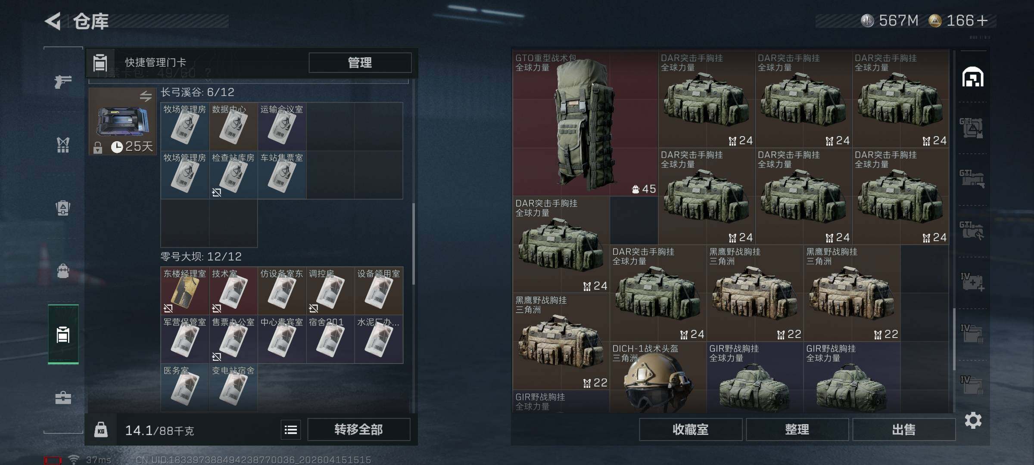
Task: Click the swap arrows on the card case
Action: point(146,96)
